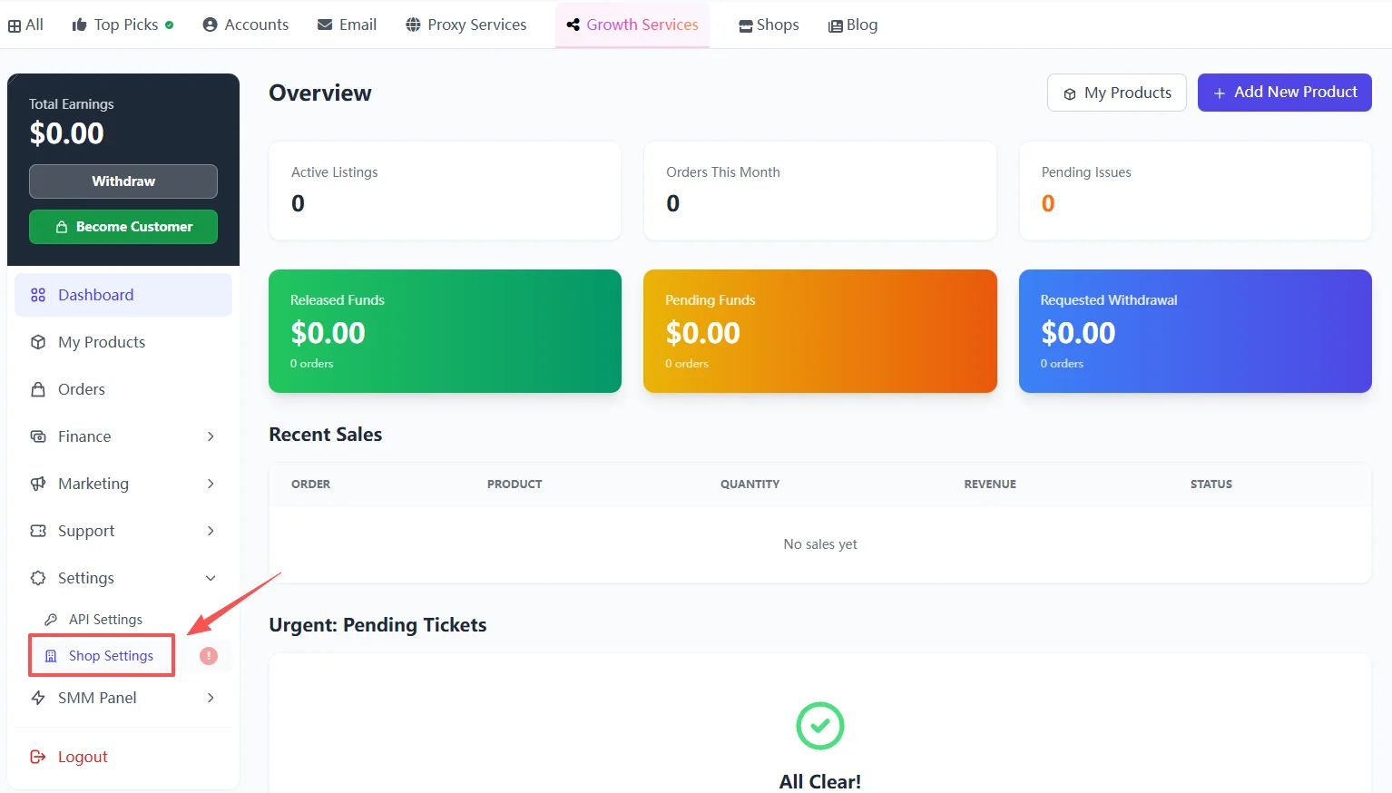Open Shop Settings in sidebar

pos(111,656)
